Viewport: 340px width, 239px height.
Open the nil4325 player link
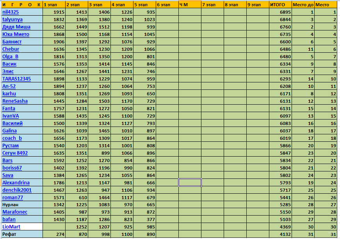click(11, 12)
